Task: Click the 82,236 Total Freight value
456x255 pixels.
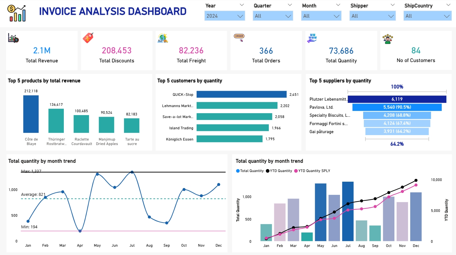Action: tap(191, 50)
